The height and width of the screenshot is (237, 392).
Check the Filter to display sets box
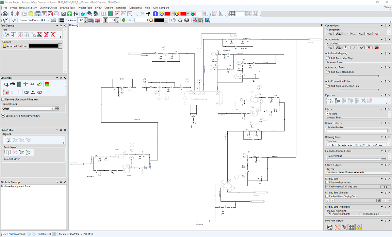[x=327, y=183]
